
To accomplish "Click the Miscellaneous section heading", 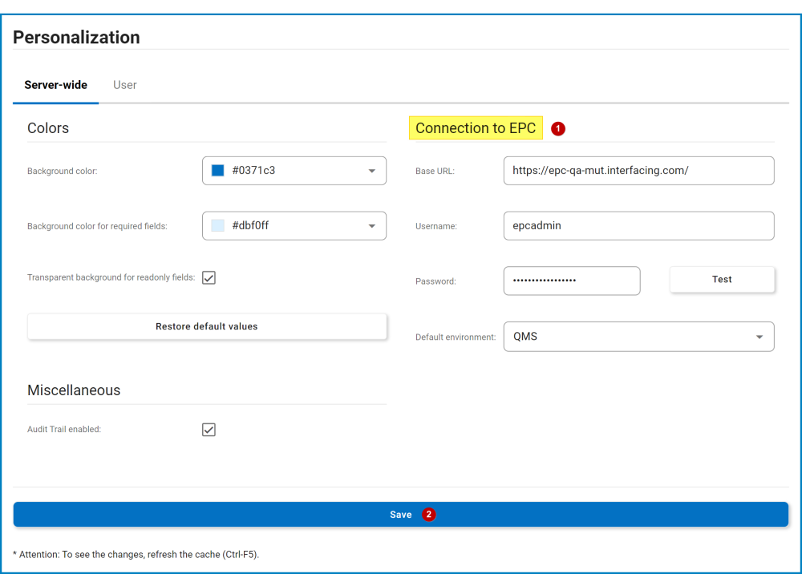I will (74, 390).
